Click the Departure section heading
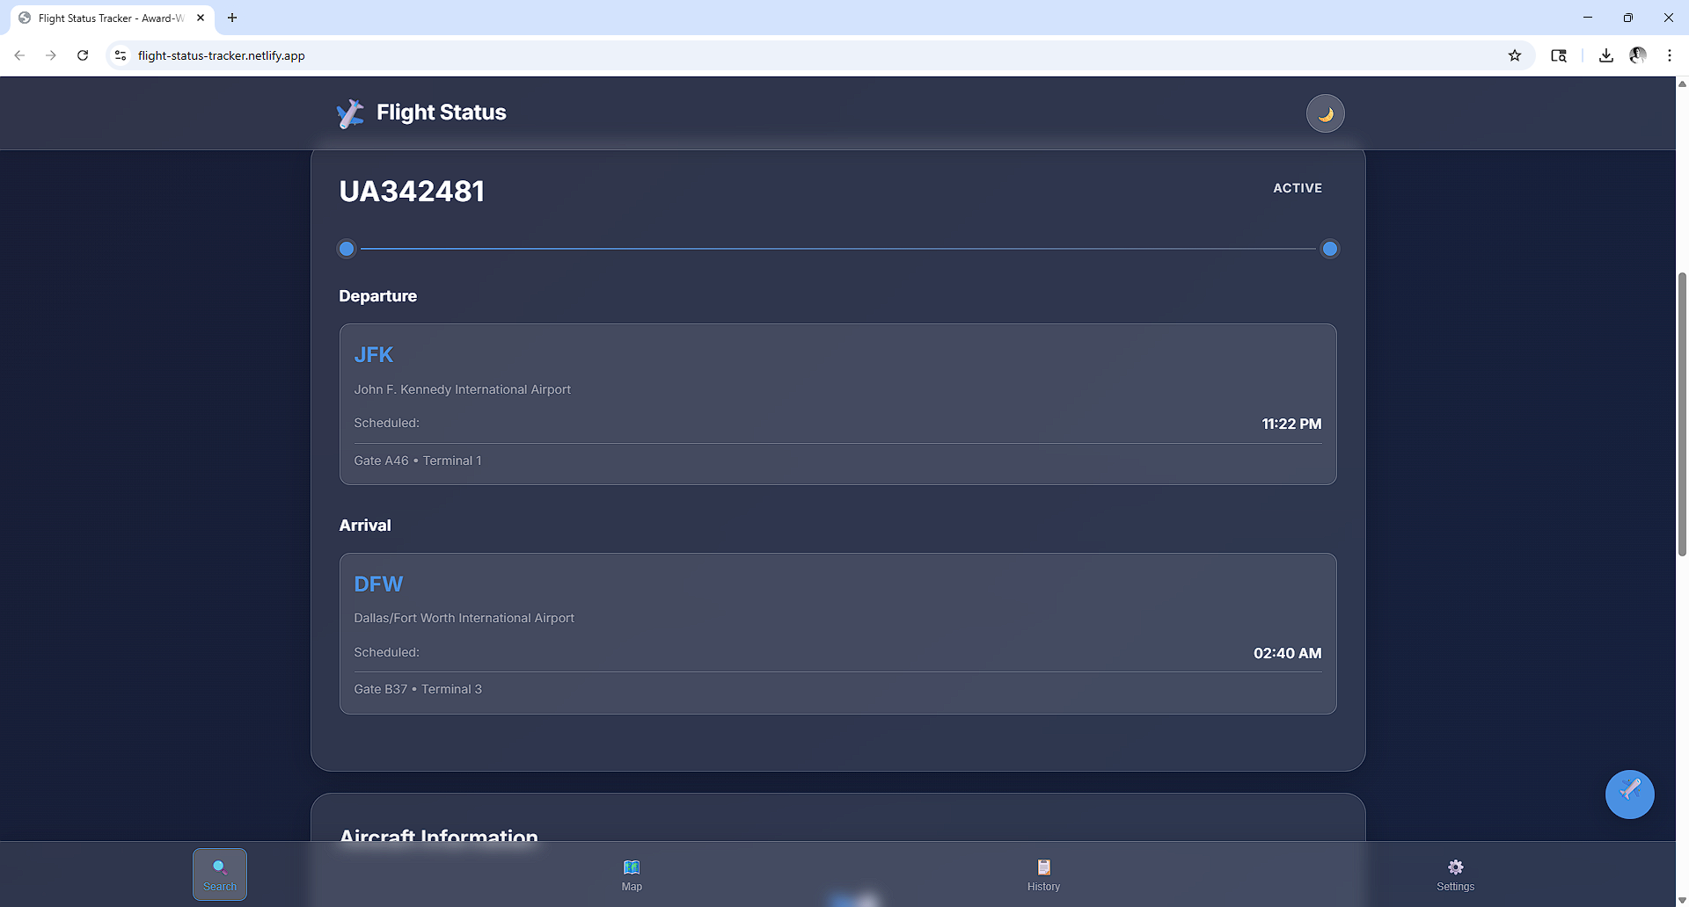Screen dimensions: 1689x907 pos(377,296)
